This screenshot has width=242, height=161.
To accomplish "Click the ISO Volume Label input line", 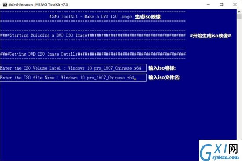I will [x=73, y=68].
